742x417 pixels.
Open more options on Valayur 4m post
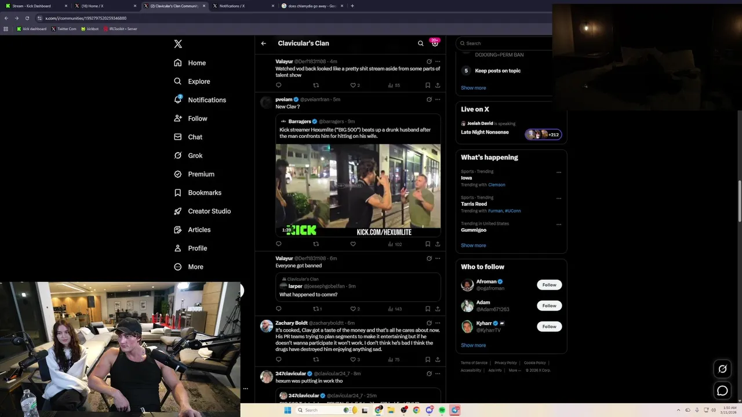pos(438,61)
